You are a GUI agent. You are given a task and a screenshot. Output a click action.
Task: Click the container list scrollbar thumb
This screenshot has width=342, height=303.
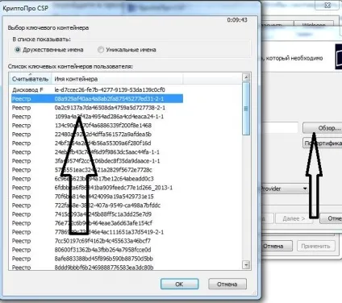(246, 109)
